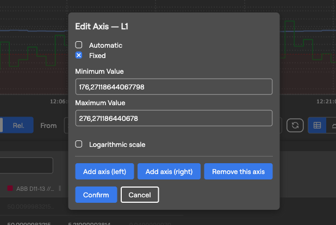Click the dark search box above the legend
This screenshot has width=336, height=225.
point(26,165)
